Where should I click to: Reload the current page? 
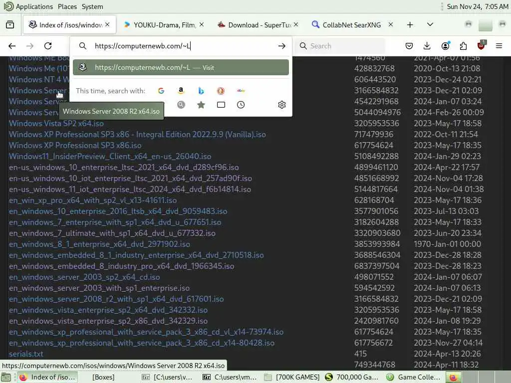[48, 46]
